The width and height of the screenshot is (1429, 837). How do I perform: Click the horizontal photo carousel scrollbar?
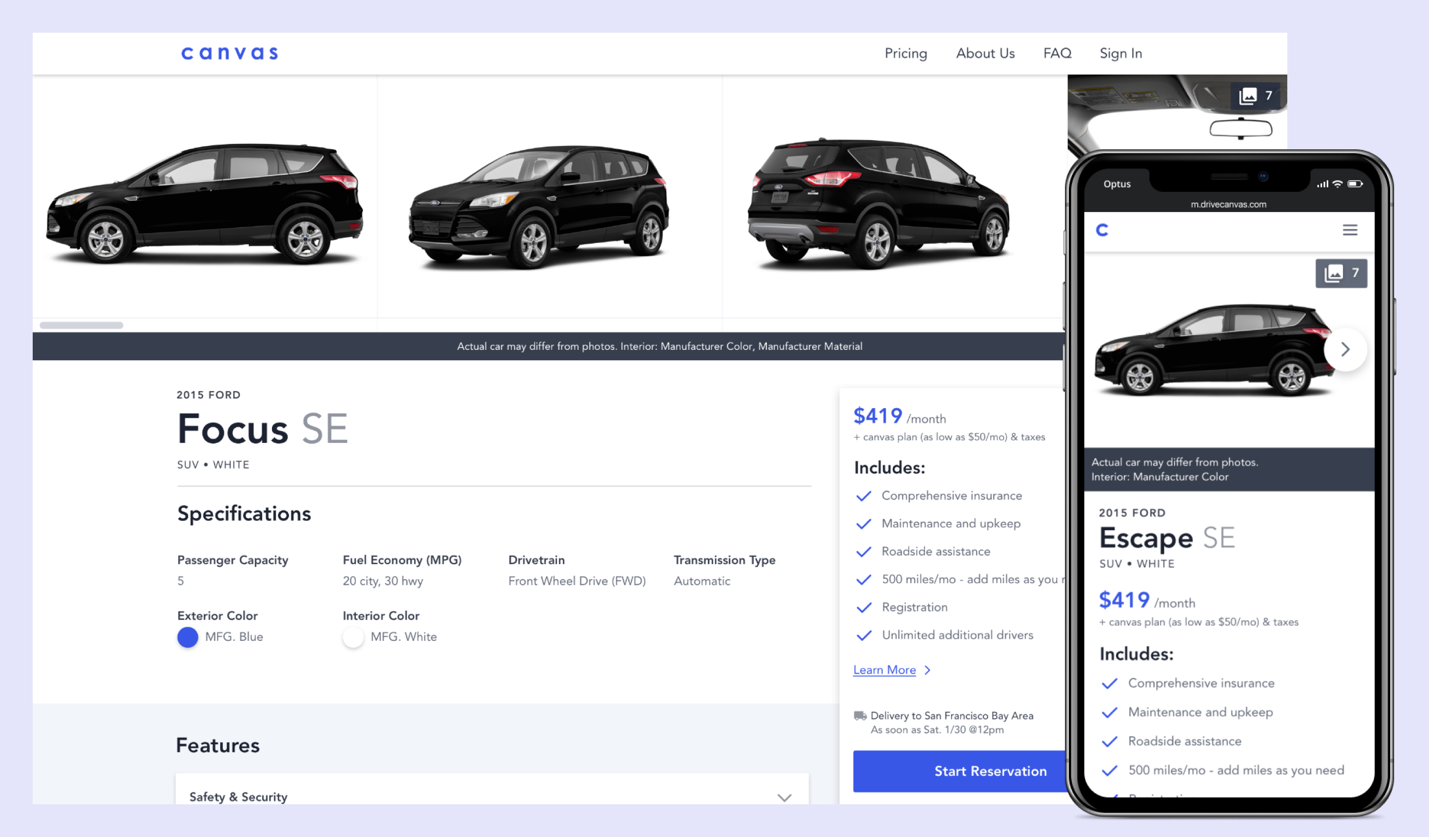click(x=82, y=325)
